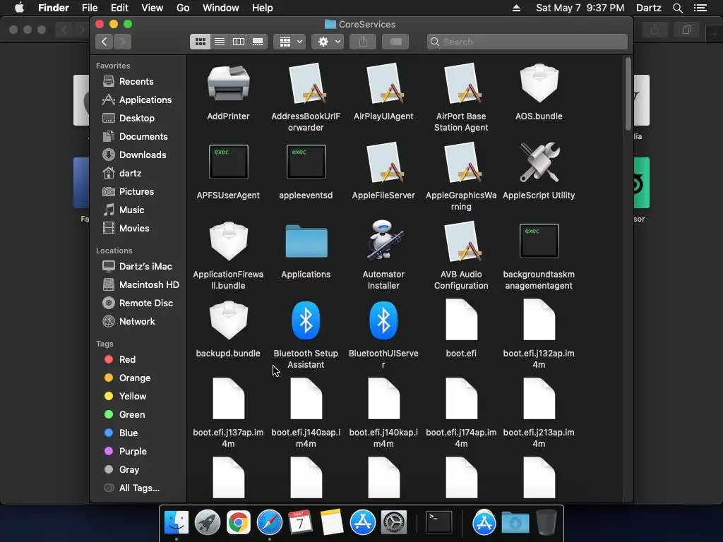
Task: Show All Tags in sidebar
Action: point(138,488)
